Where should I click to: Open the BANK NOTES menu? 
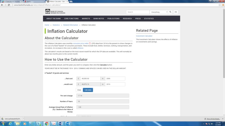click(x=99, y=18)
